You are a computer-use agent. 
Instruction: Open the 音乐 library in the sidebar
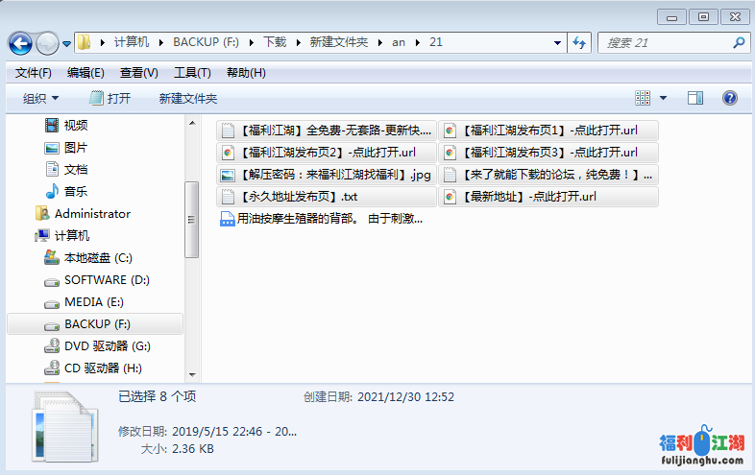tap(76, 191)
